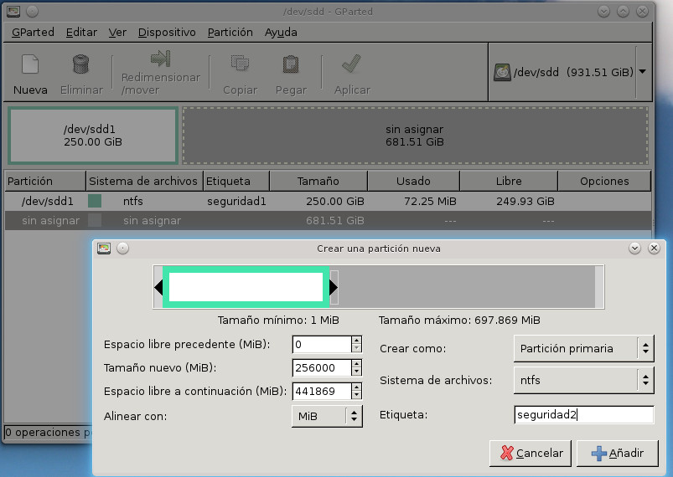Select the sin asignar 681.51 GiB graphic block

pos(415,136)
